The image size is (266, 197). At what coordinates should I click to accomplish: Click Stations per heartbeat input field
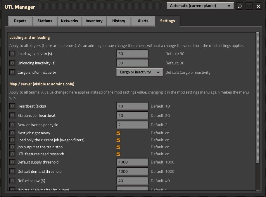point(132,115)
